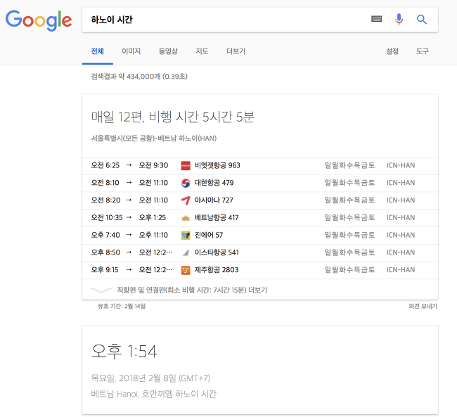Click weekdays 일월화수목금토 in 베트남항공 row
457x417 pixels.
click(x=349, y=218)
